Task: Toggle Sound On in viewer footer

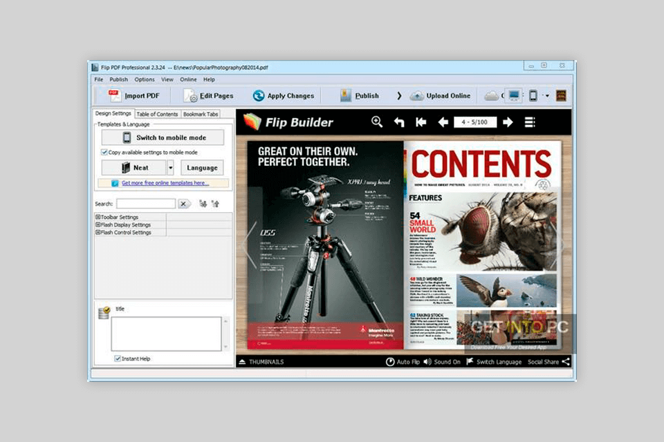Action: click(x=442, y=362)
